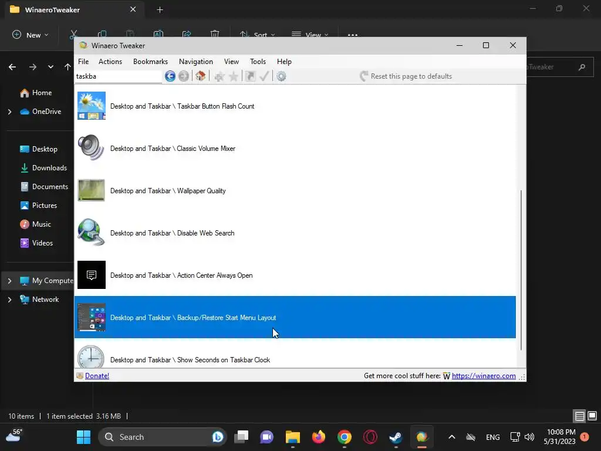Expand the My Computer tree node
The height and width of the screenshot is (451, 601).
(9, 281)
